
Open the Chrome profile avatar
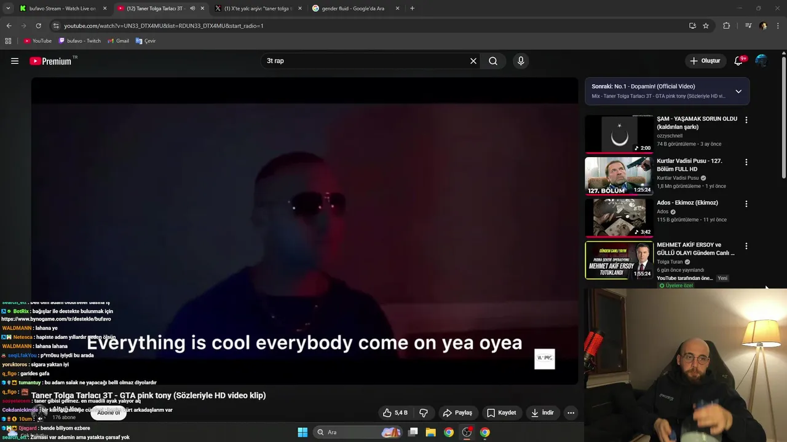[x=763, y=26]
